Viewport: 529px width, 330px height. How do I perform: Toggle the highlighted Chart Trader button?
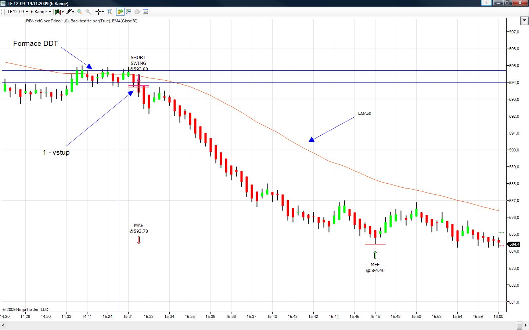click(x=120, y=12)
